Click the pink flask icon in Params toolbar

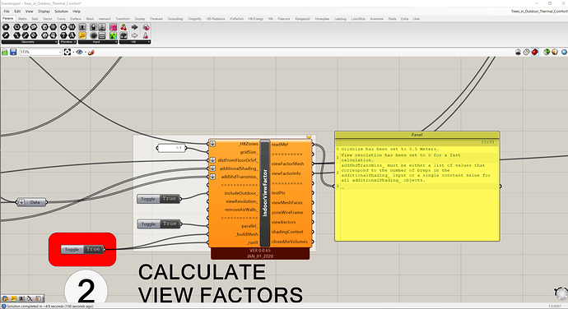[146, 35]
